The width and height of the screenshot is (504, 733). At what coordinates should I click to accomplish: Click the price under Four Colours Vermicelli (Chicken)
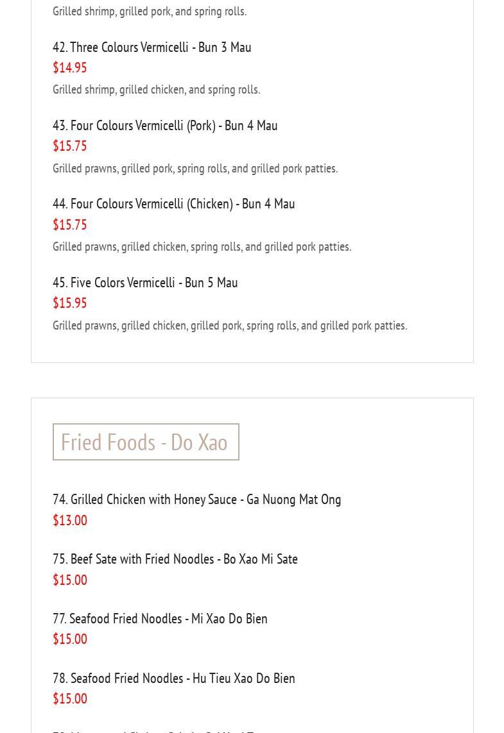pyautogui.click(x=69, y=224)
